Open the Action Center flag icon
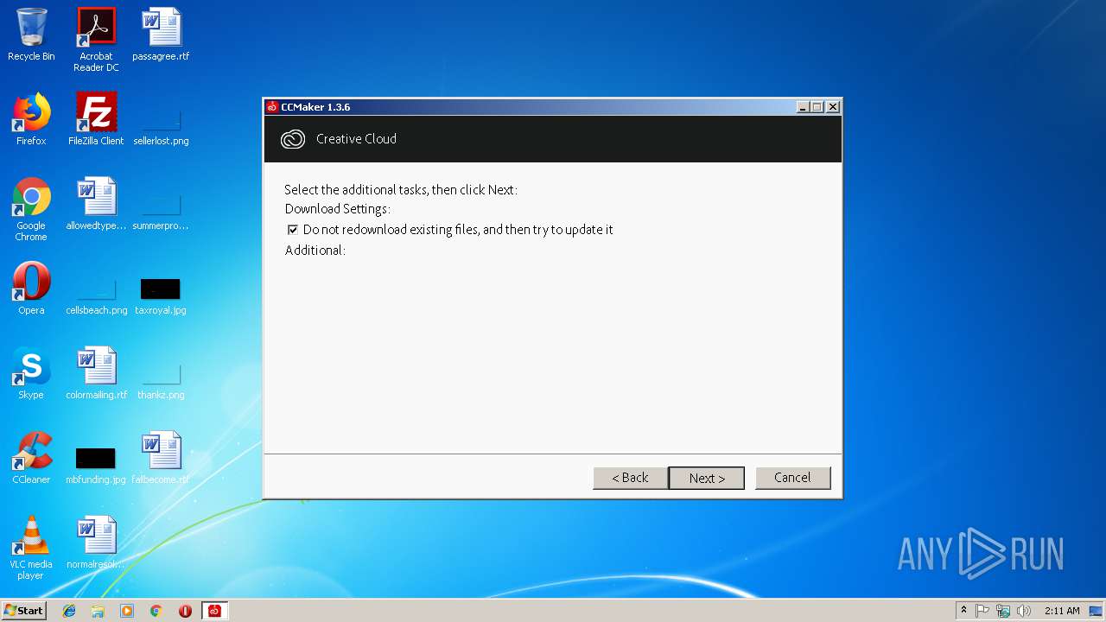Screen dimensions: 1106x622 (x=982, y=611)
